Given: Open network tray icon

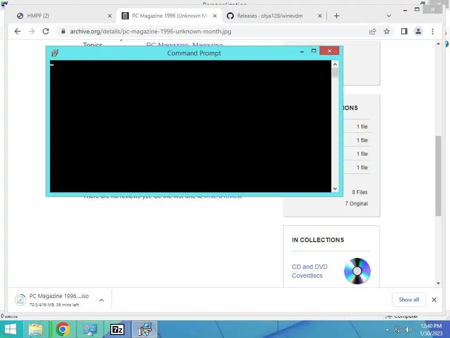Looking at the screenshot, I should click(398, 330).
